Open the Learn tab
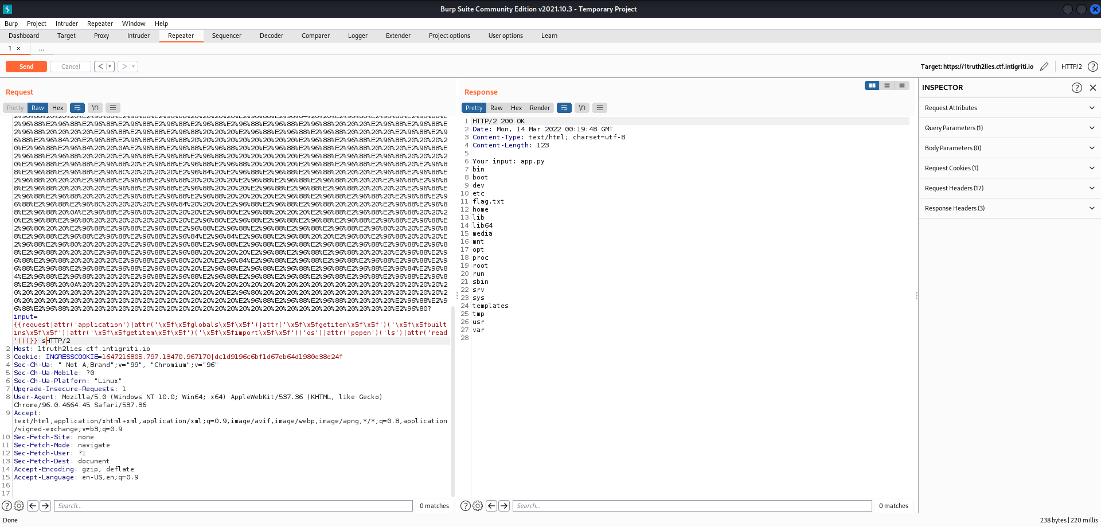 (549, 36)
